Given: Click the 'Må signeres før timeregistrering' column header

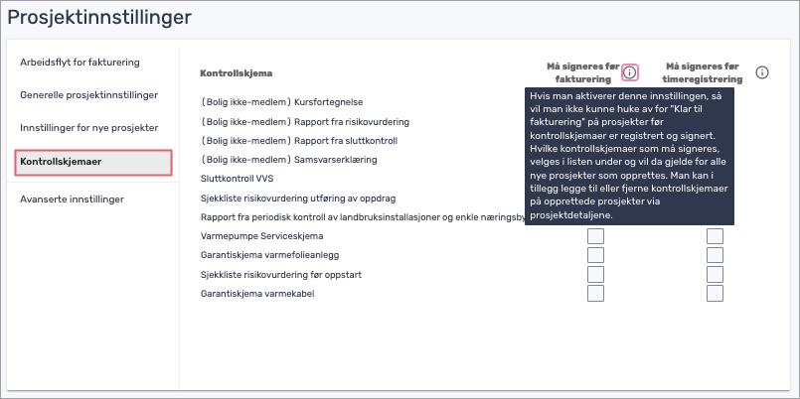Looking at the screenshot, I should click(703, 72).
